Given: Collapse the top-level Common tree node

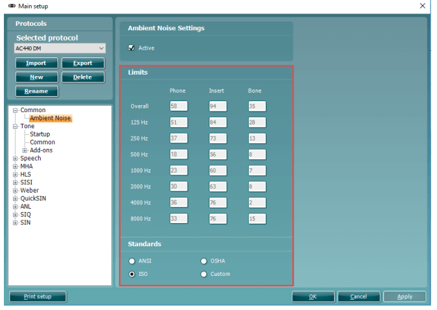Looking at the screenshot, I should [16, 110].
